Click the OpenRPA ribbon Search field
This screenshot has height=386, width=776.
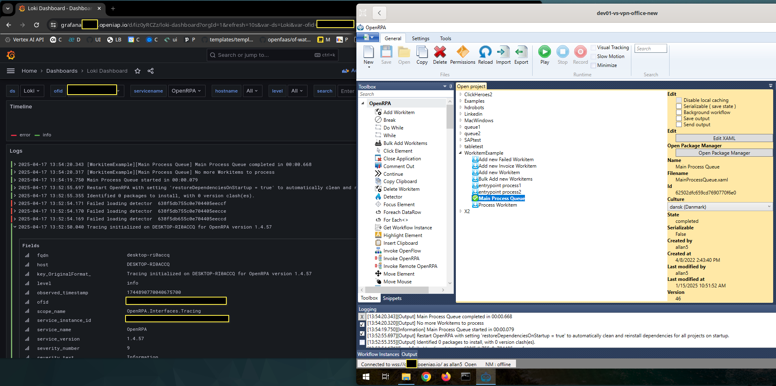[650, 48]
